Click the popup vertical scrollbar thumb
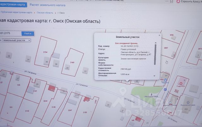202x127 pixels. click(x=155, y=55)
